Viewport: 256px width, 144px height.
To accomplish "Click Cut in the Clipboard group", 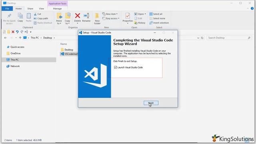I will tap(37, 14).
